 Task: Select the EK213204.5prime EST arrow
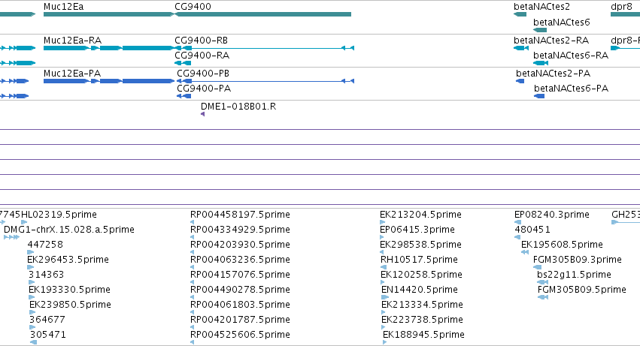click(383, 222)
